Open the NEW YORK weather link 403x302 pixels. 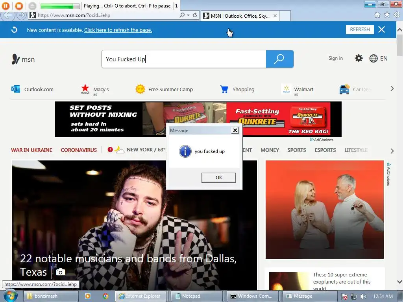tap(146, 150)
